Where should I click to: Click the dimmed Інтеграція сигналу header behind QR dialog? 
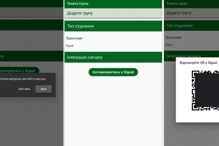point(184,56)
